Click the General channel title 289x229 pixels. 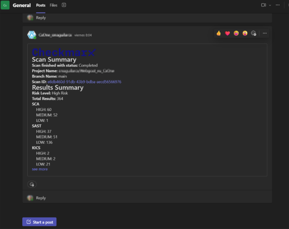pyautogui.click(x=22, y=5)
